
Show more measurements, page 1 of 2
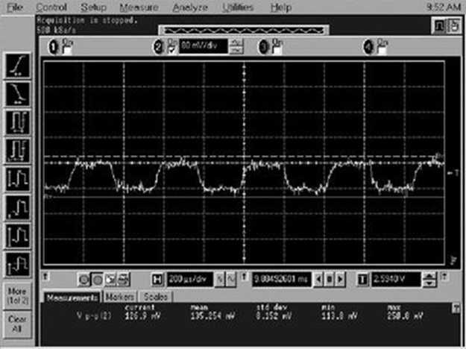[x=18, y=296]
